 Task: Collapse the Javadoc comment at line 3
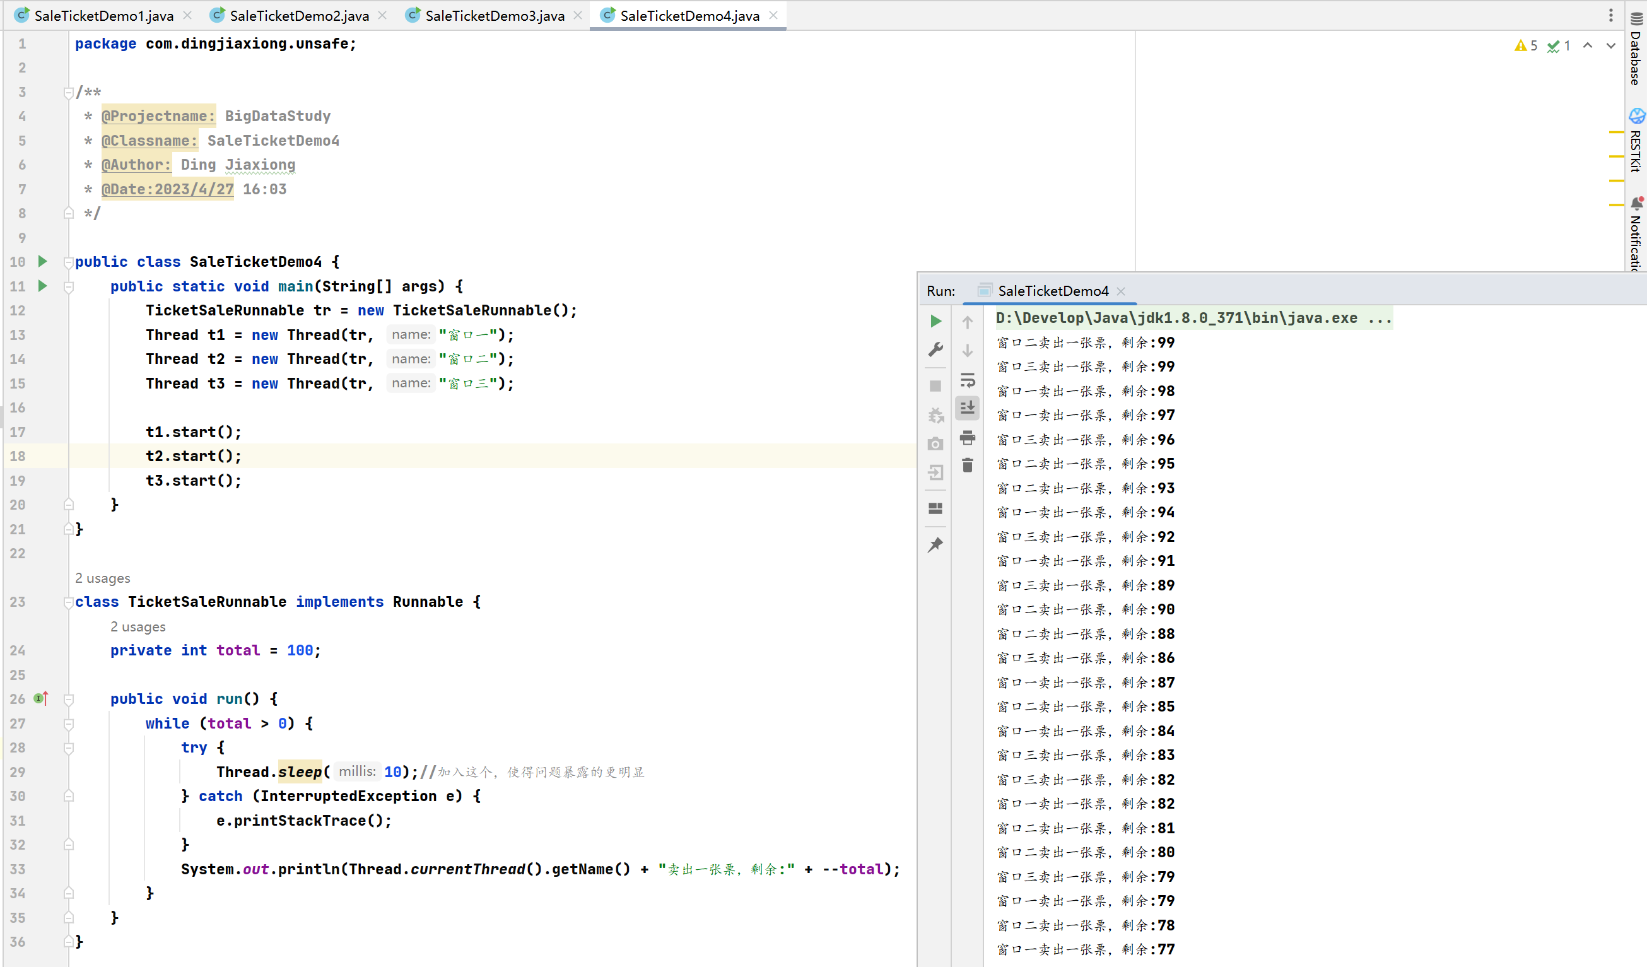(69, 93)
